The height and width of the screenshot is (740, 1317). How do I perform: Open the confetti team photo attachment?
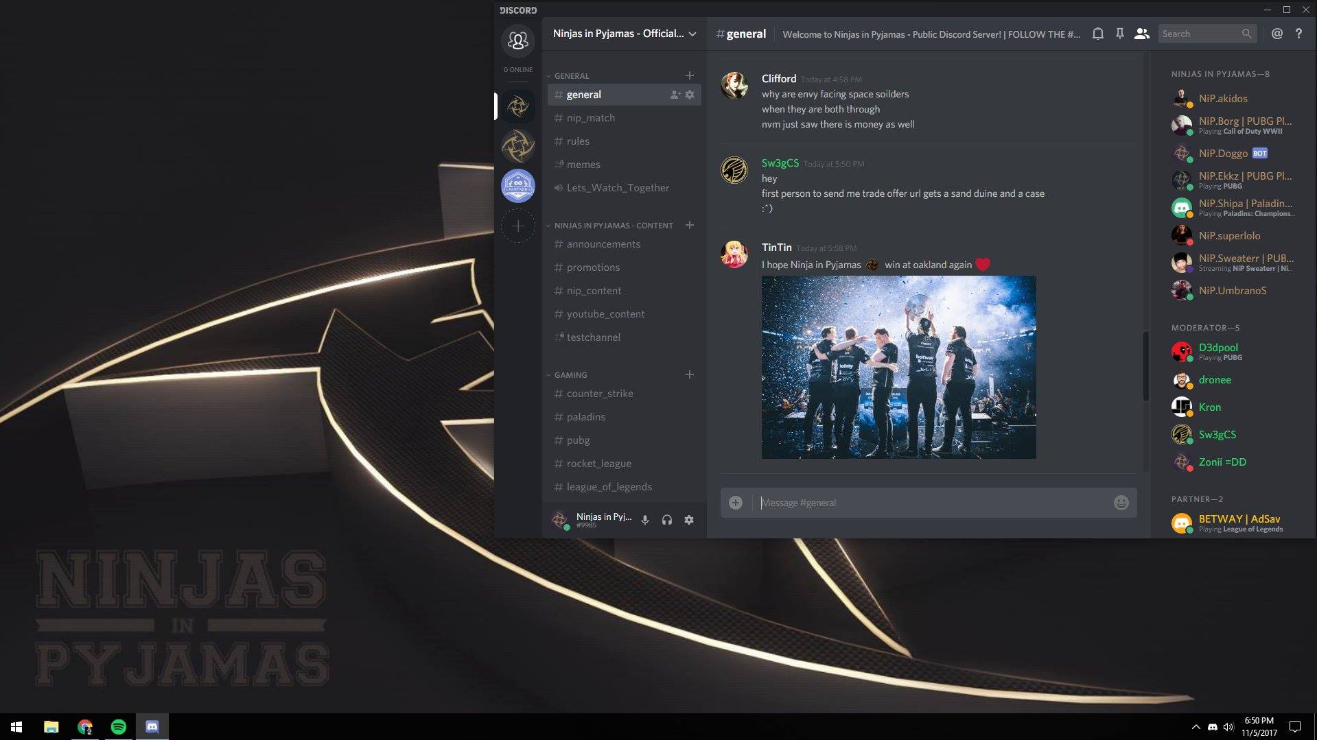tap(898, 367)
